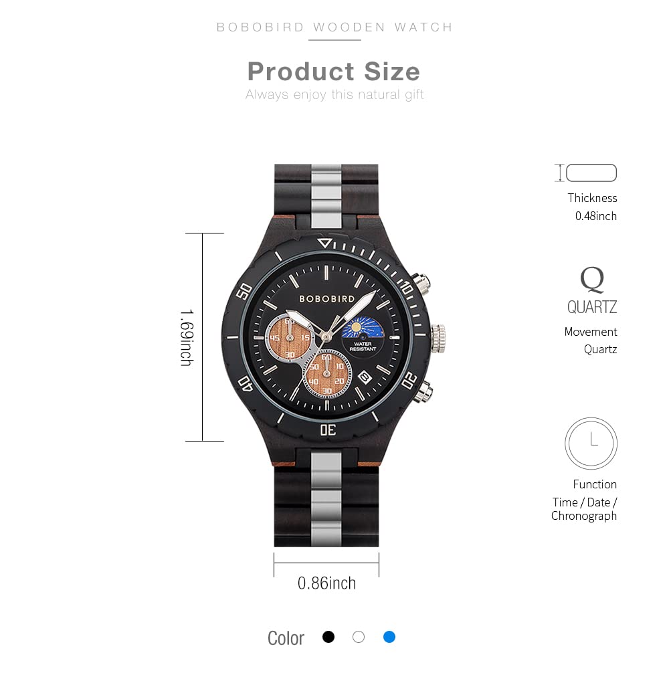669x679 pixels.
Task: Click the clock Function icon
Action: (x=591, y=444)
